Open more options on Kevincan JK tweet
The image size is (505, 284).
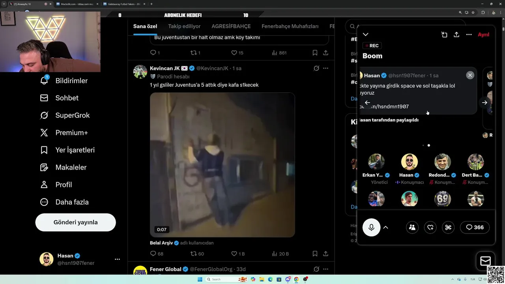325,68
